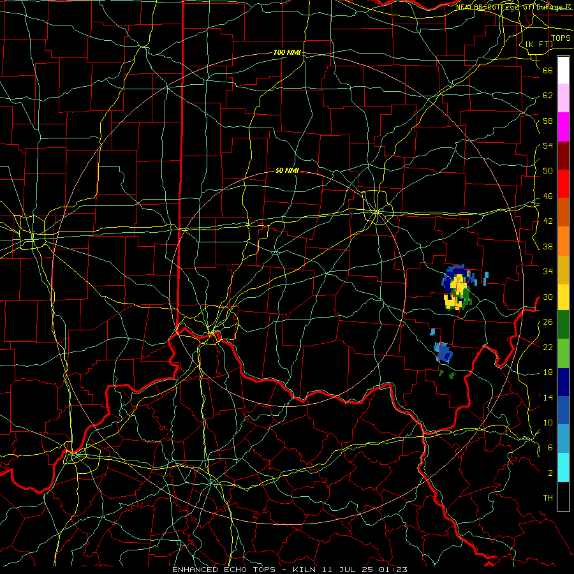Select the dark orange legend swatch
The image size is (574, 574).
tap(563, 212)
